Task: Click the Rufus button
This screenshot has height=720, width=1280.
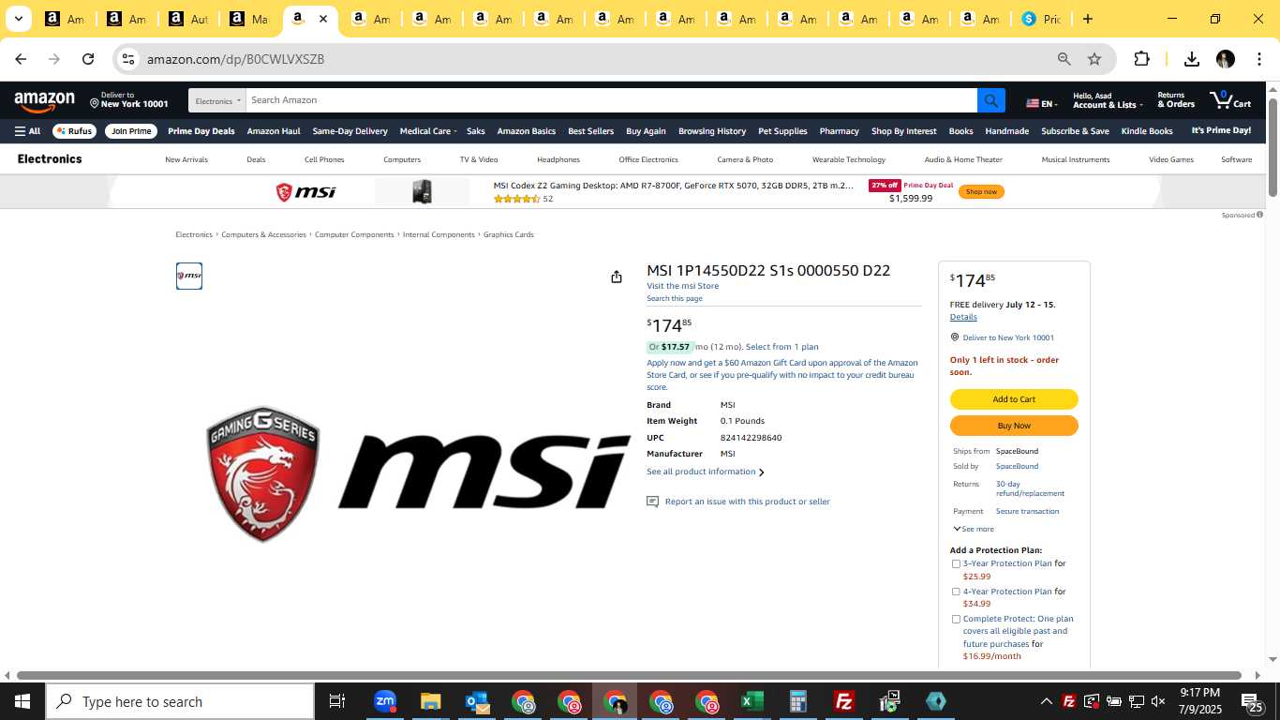Action: (x=75, y=131)
